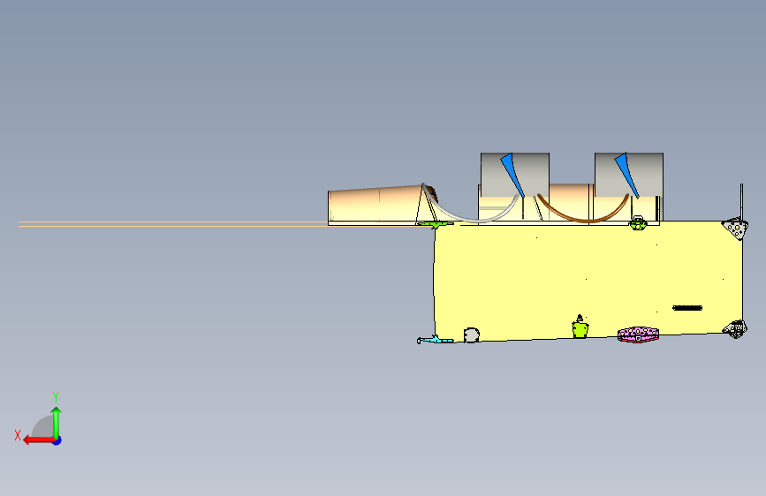Select the small green fitting beside right cylinder
The image size is (766, 496).
[638, 223]
